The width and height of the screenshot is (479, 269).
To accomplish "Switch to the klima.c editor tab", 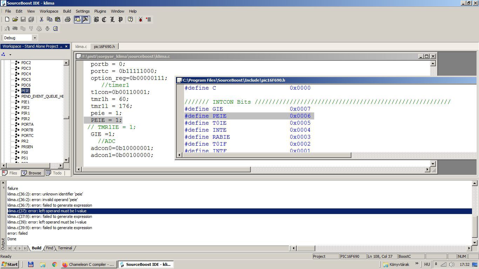I will coord(81,47).
